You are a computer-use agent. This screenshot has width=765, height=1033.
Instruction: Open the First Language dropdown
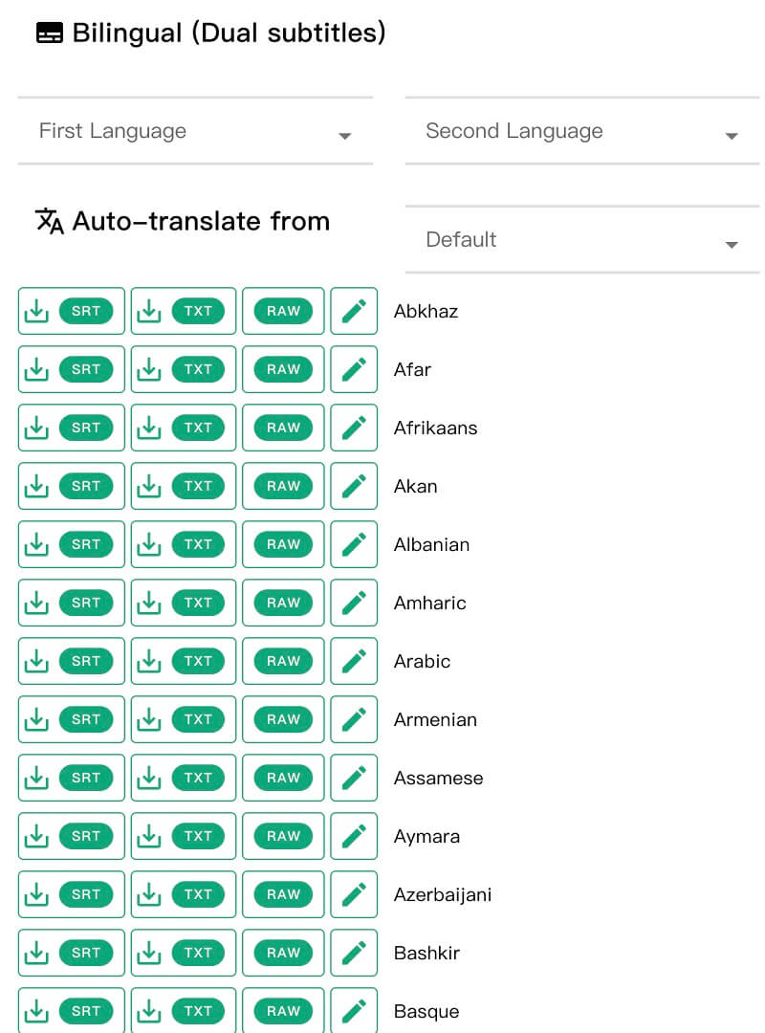click(x=195, y=131)
